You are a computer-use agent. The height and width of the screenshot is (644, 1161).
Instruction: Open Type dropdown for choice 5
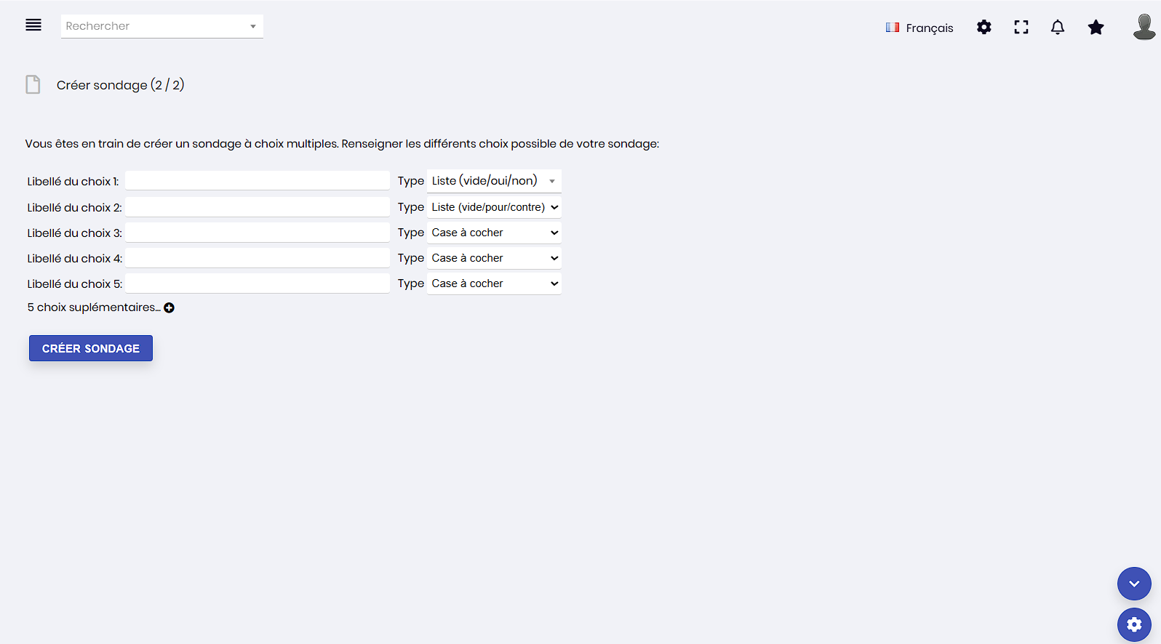click(x=494, y=283)
